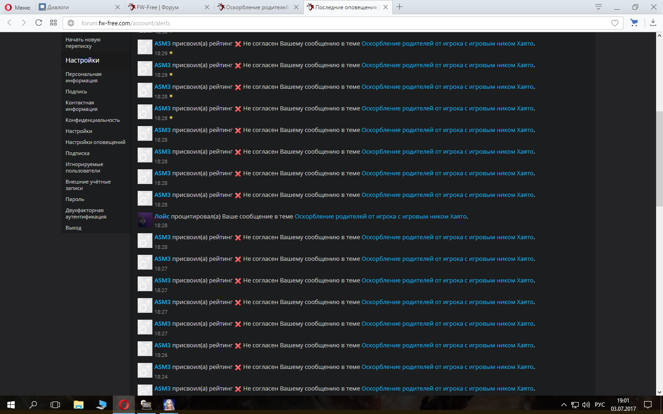Click the Лойс username link
This screenshot has height=414, width=663.
click(162, 216)
